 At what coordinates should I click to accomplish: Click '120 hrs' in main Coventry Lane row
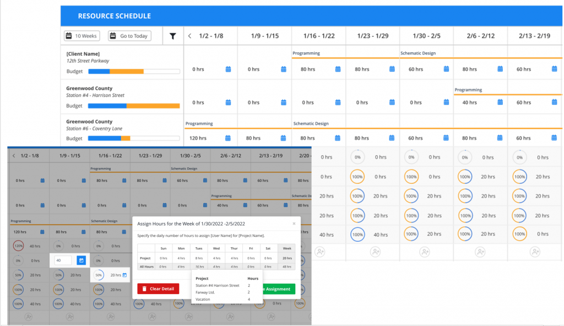[x=198, y=138]
